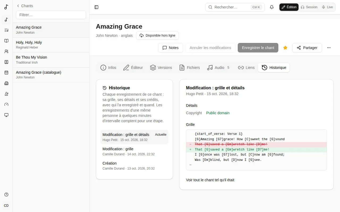Open the gauge dashboard icon in sidebar

6,104
